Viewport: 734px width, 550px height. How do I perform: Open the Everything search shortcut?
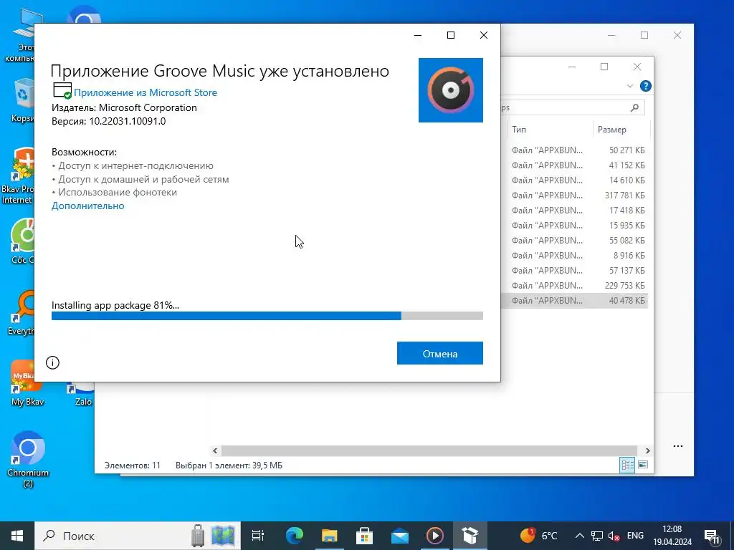pos(21,312)
